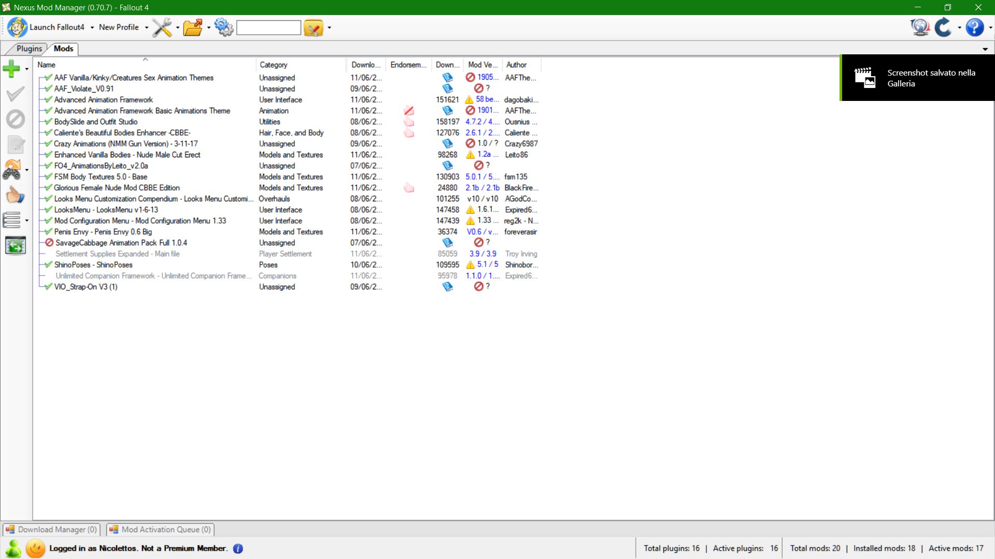Click the export green arrow icon in sidebar
Screen dimensions: 995x559
tap(16, 245)
